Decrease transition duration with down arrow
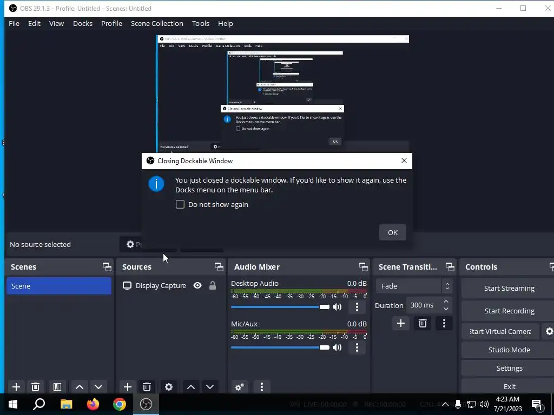 coord(446,309)
